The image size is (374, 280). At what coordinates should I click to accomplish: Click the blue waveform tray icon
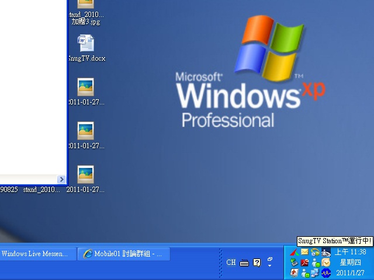[326, 273]
